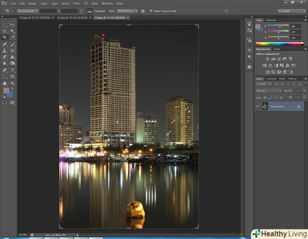Click the Straighten level icon in options bar
The image size is (308, 239).
90,11
